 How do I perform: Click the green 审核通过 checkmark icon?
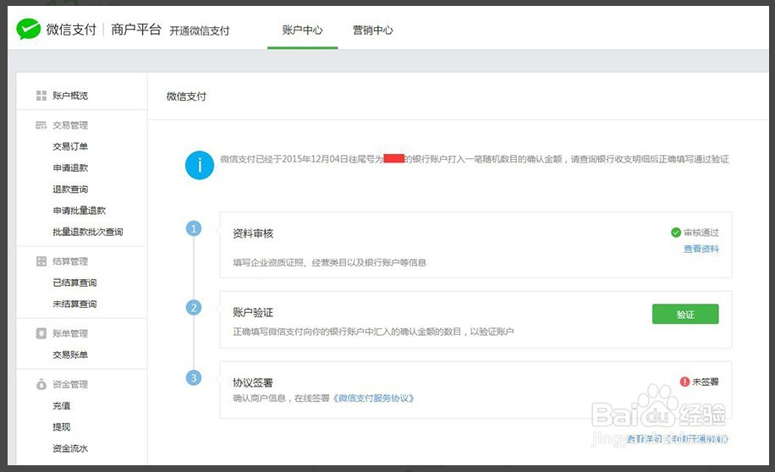click(675, 233)
